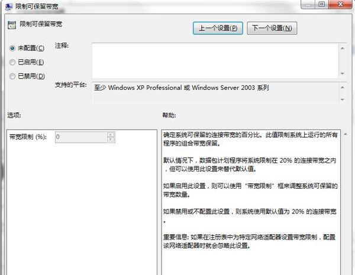Viewport: 355px width, 275px height.
Task: Increase 带宽限制 with spinner up arrow
Action: (x=111, y=135)
